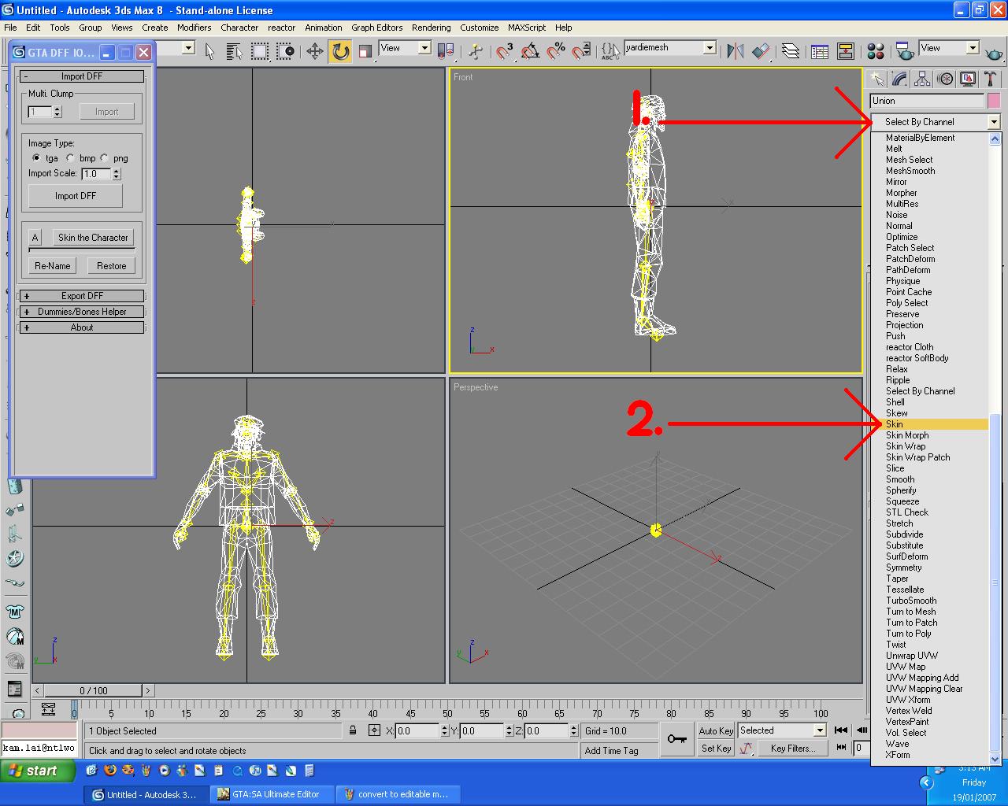Screen dimensions: 1008x806
Task: Expand the Export DFF rollout
Action: (x=82, y=296)
